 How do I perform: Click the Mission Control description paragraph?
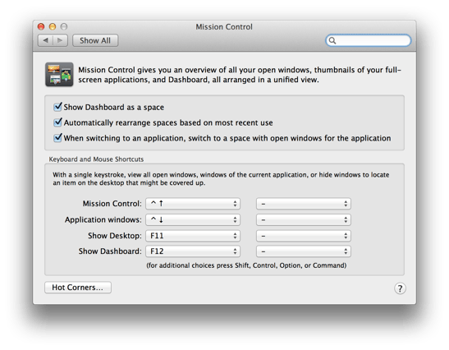[x=240, y=75]
